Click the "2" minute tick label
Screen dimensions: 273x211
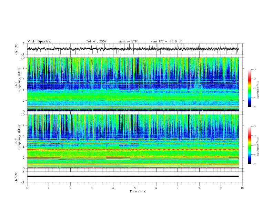(x=70, y=188)
